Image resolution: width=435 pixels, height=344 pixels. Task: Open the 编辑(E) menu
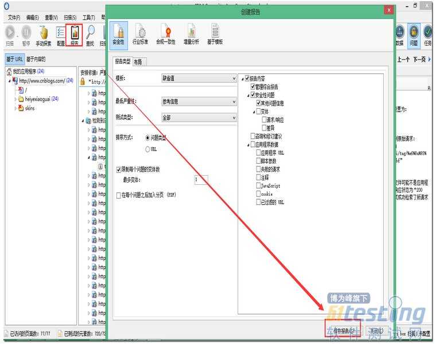[x=33, y=18]
